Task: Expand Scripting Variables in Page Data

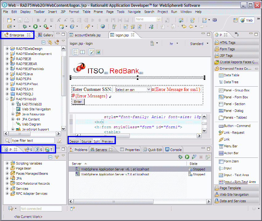Action: tap(7, 163)
